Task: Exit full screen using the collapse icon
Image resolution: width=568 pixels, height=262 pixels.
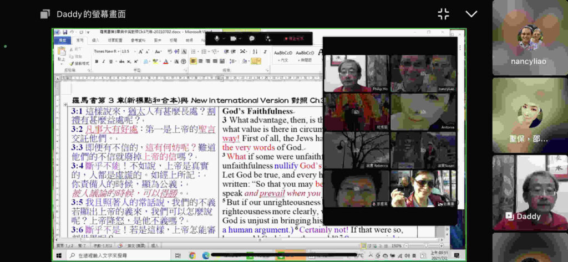Action: pyautogui.click(x=443, y=14)
